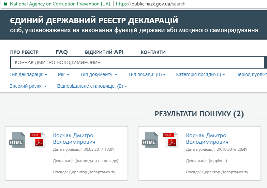Image resolution: width=267 pixels, height=188 pixels.
Task: Click the dark search button beside search field
Action: click(265, 62)
